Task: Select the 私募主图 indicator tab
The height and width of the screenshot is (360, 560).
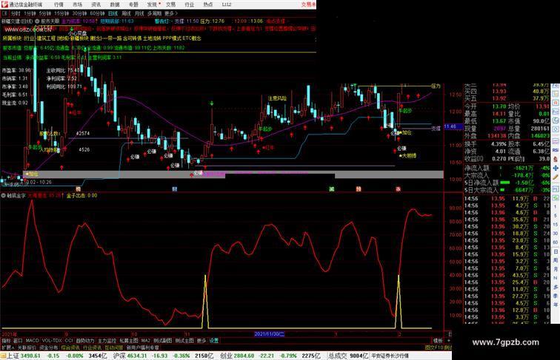Action: tap(129, 341)
